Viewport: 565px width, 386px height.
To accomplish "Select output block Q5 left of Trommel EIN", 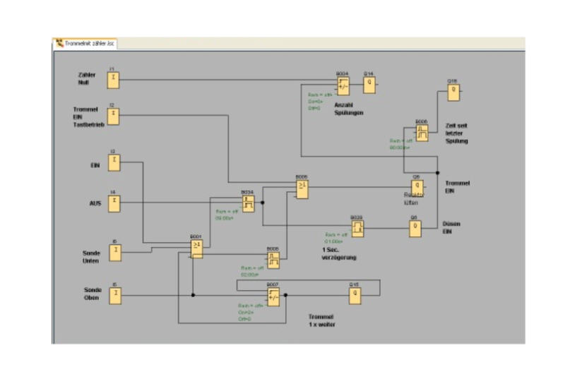I will pos(417,186).
